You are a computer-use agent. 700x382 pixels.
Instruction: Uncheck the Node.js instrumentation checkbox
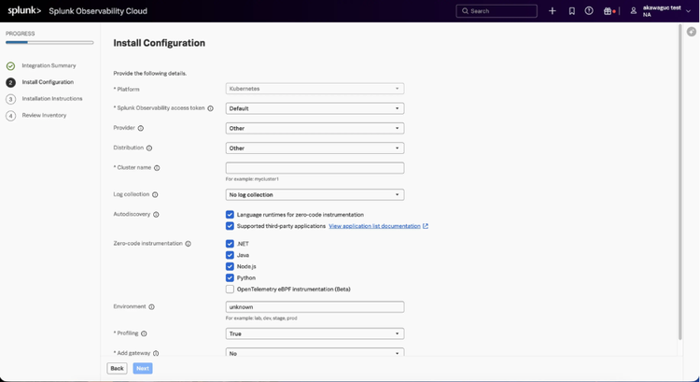pyautogui.click(x=230, y=267)
